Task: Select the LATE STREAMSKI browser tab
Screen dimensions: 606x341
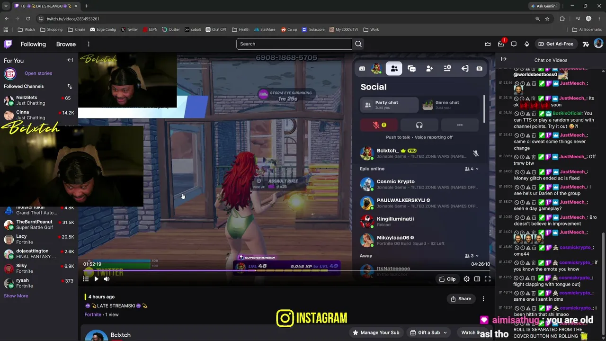Action: point(45,6)
